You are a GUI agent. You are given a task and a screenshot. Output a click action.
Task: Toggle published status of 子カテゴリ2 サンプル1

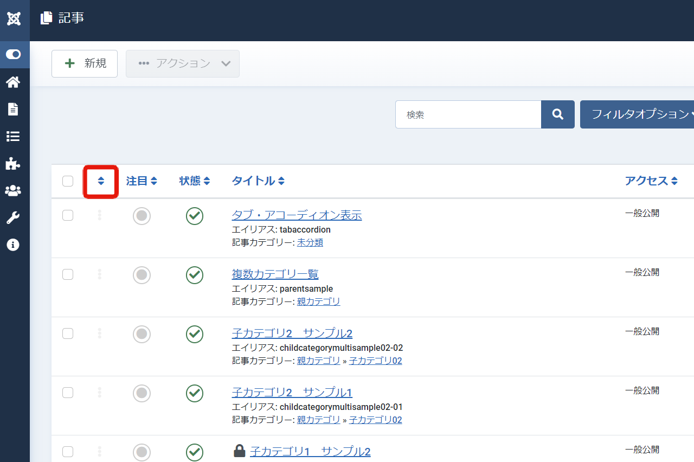[195, 393]
